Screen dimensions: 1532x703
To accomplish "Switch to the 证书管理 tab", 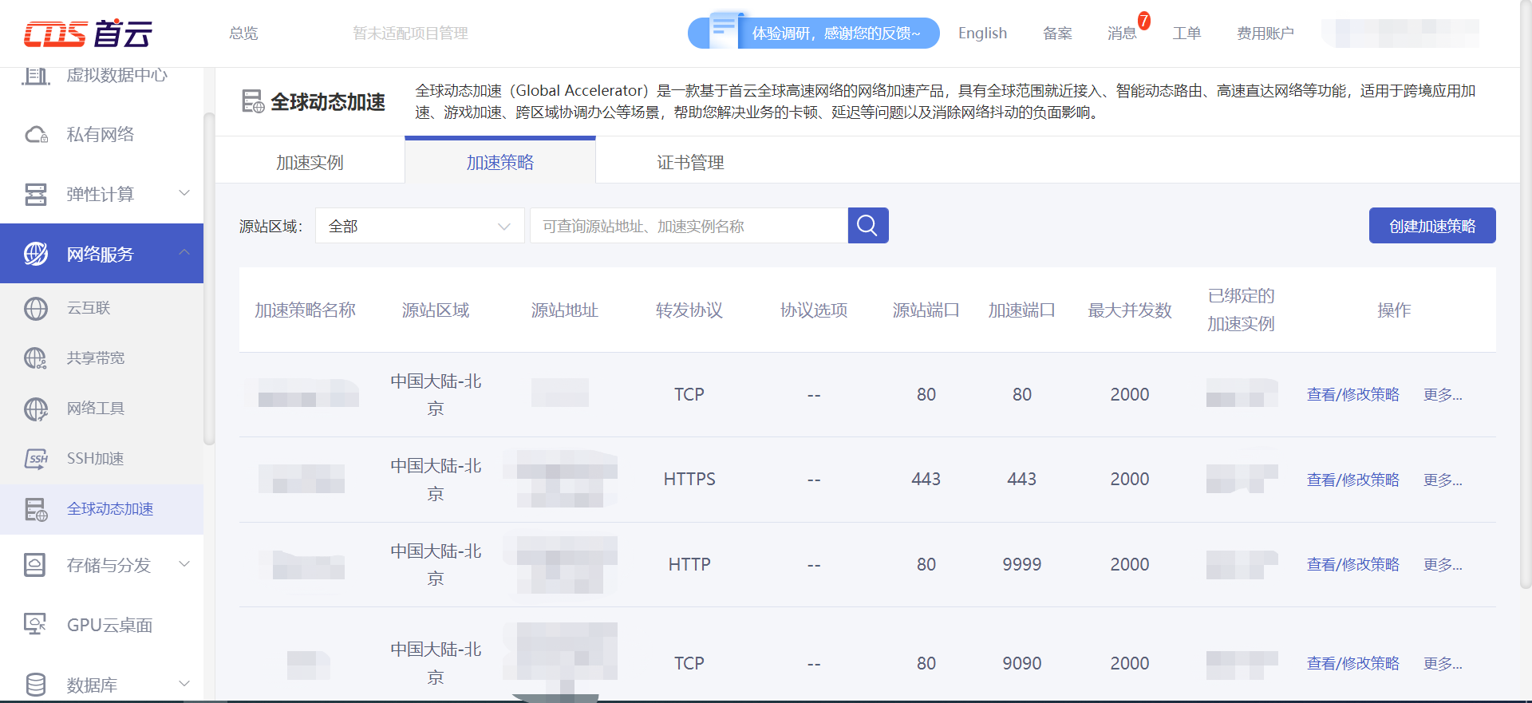I will pos(690,162).
